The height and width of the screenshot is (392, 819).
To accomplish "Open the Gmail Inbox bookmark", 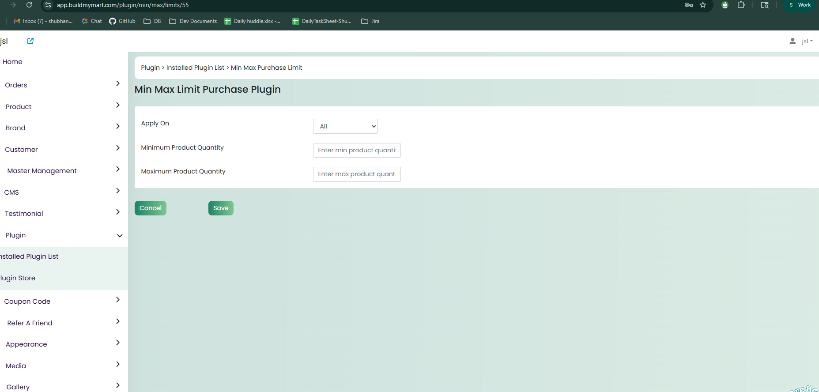I will (x=43, y=21).
